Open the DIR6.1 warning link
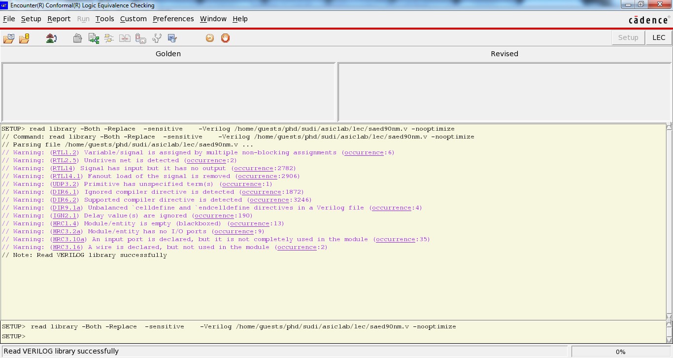Viewport: 673px width, 358px height. [x=65, y=192]
